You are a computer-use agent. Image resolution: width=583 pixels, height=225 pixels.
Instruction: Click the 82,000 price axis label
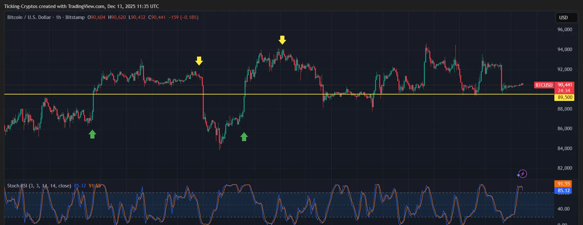pyautogui.click(x=565, y=168)
